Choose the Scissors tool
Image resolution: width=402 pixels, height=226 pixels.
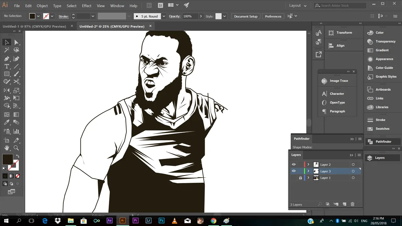click(16, 82)
